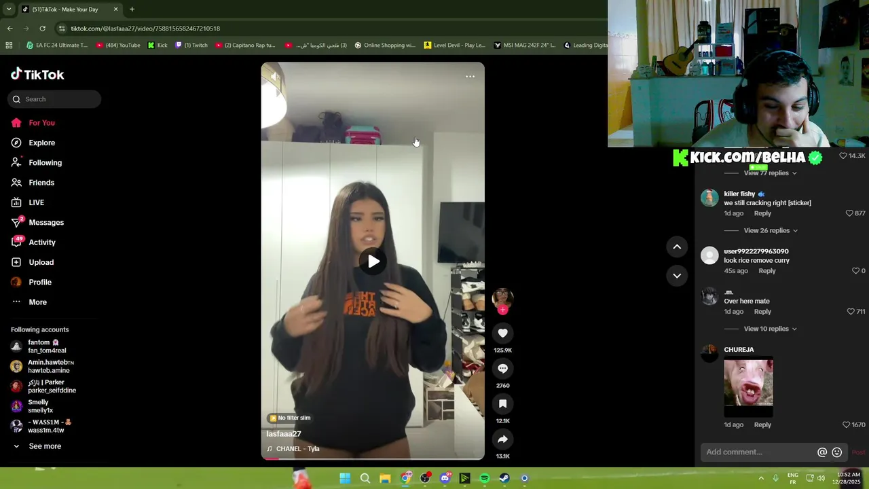Bookmark the video to favorites
The height and width of the screenshot is (489, 869).
point(502,403)
